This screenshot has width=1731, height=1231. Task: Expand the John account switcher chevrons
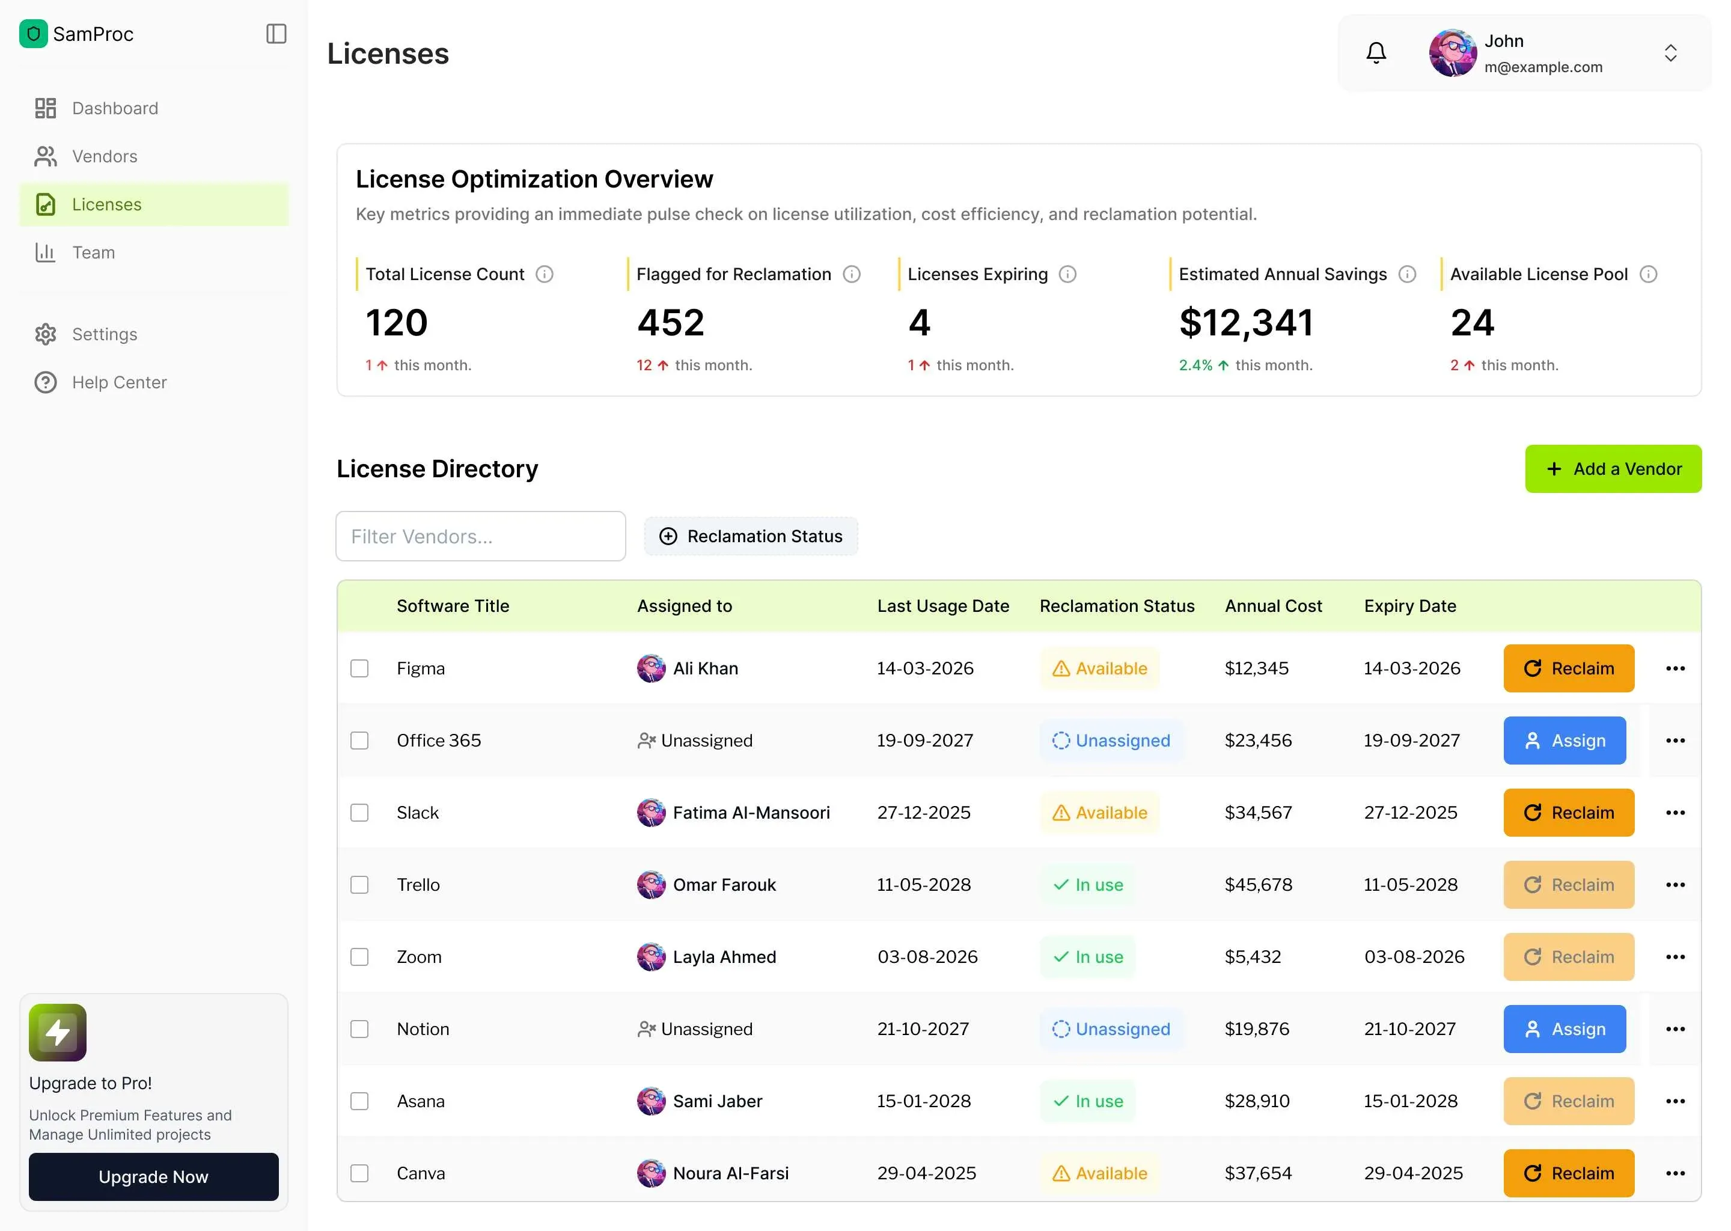tap(1670, 53)
